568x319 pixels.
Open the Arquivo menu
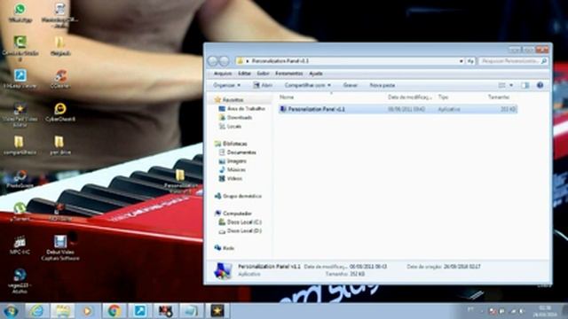(223, 74)
